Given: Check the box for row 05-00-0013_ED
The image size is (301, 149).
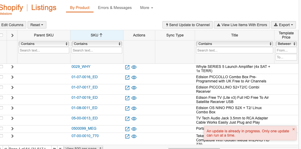Looking at the screenshot, I should tap(1, 118).
